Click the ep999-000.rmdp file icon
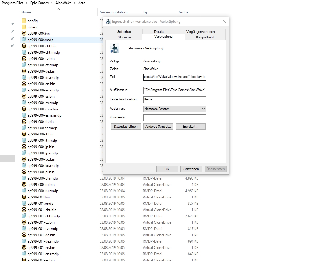Screen dimensions: 316x265 tap(24, 40)
